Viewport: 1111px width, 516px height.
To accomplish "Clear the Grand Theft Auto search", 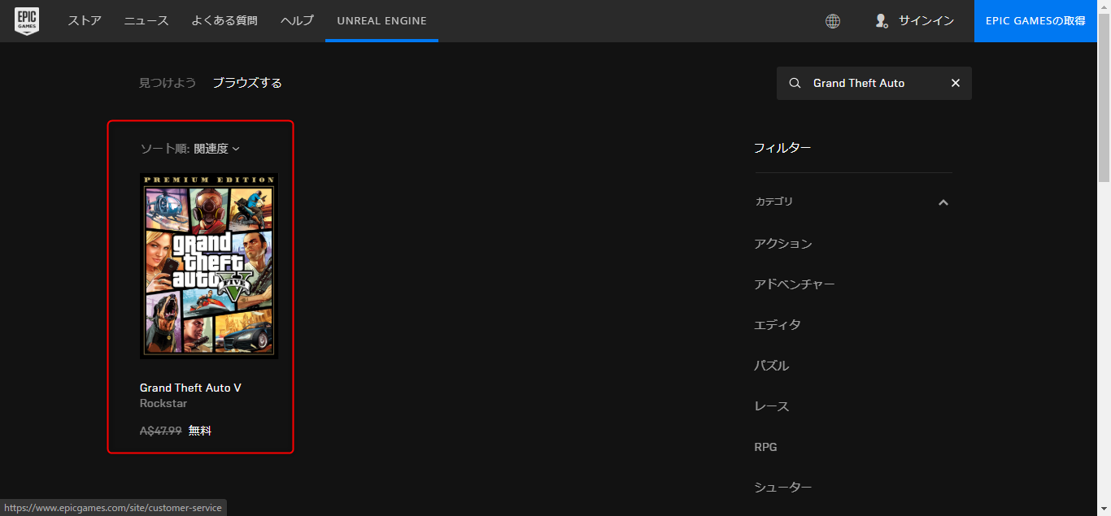I will pos(956,83).
